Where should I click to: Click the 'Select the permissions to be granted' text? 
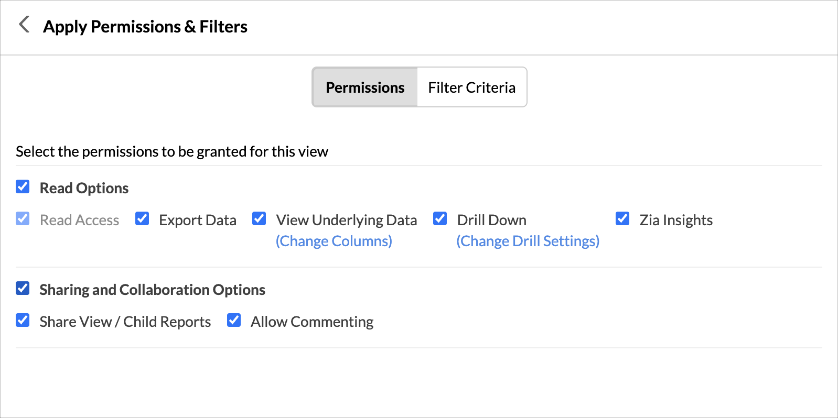pos(172,151)
